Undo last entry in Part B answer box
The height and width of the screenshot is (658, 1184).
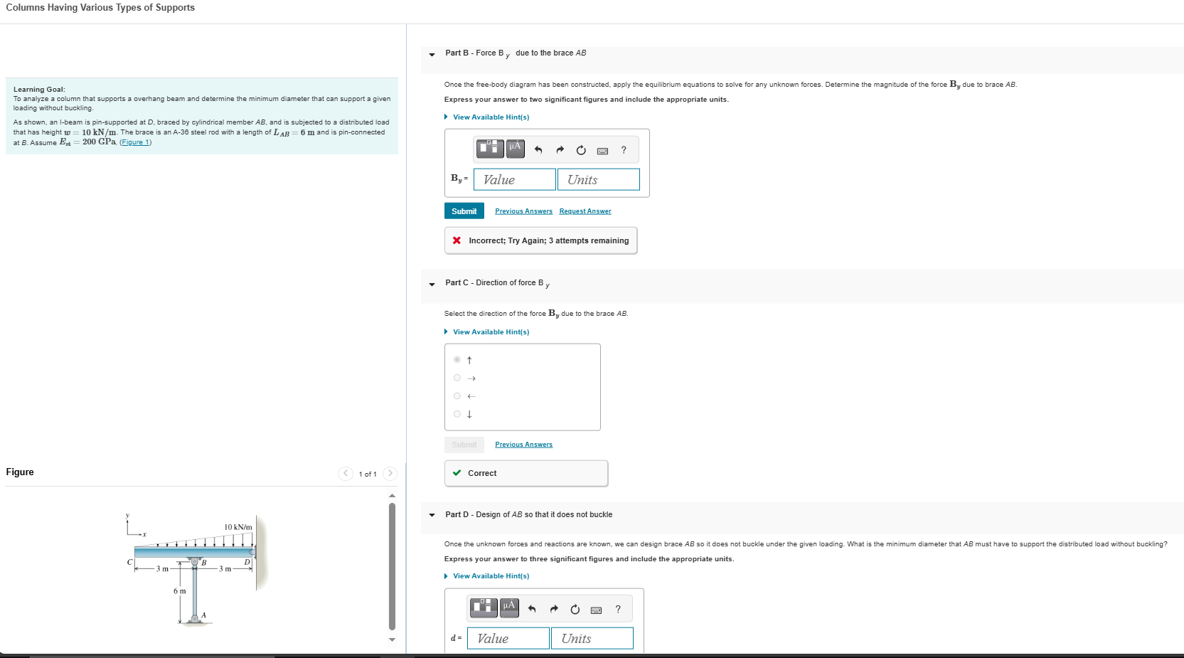click(x=538, y=149)
